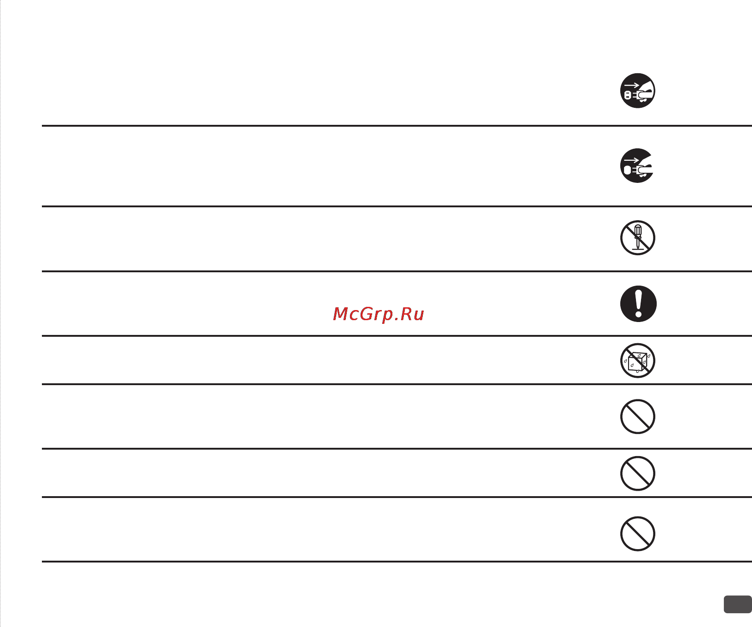Screen dimensions: 752x627
Task: Click the divider line under the top unplug icon
Action: 397,125
